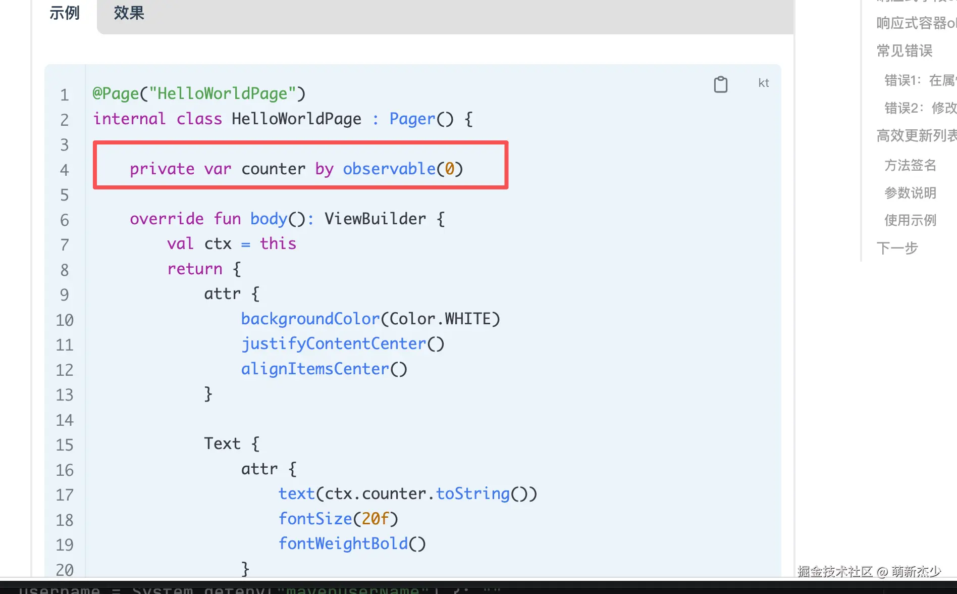Open 响应式容器 outline entry
This screenshot has width=957, height=594.
coord(916,23)
